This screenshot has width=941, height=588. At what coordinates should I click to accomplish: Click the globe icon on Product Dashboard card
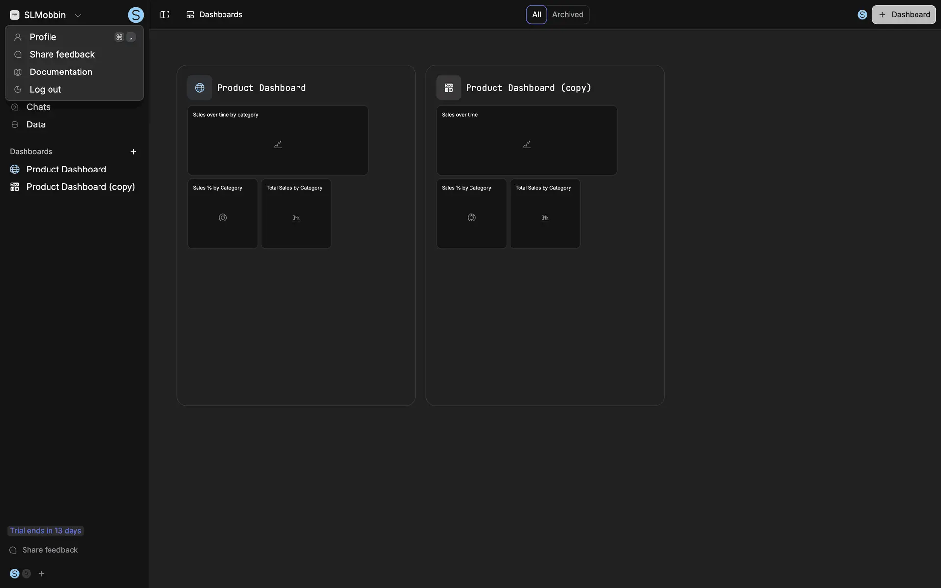point(199,88)
